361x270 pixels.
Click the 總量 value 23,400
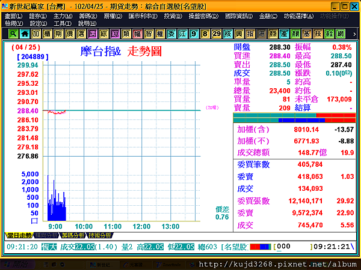click(x=280, y=91)
